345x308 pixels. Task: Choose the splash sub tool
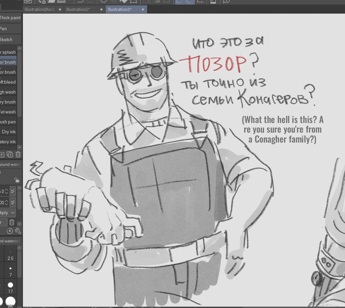point(8,52)
